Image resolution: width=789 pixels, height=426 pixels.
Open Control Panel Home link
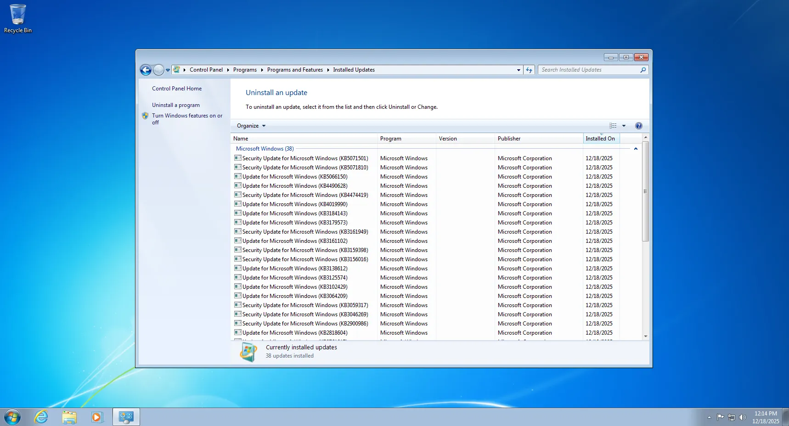pos(177,89)
